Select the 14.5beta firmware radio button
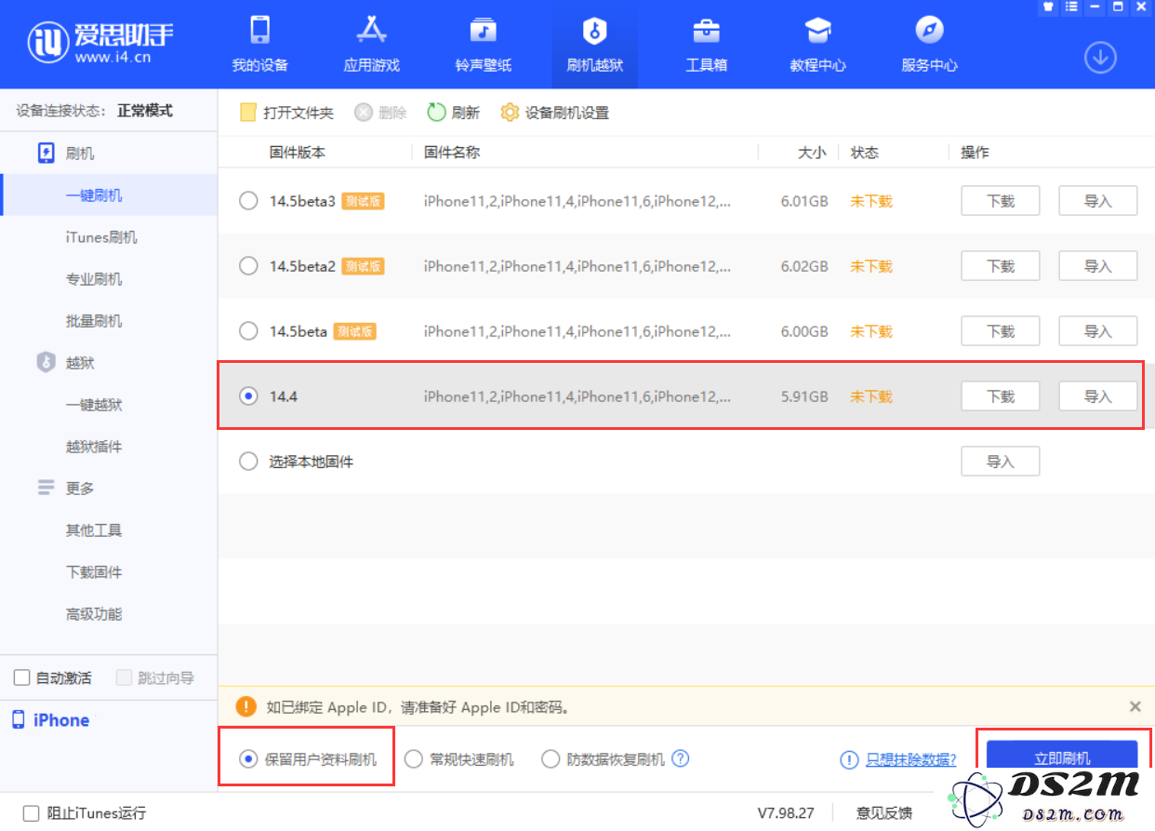Viewport: 1155px width, 831px height. [248, 331]
